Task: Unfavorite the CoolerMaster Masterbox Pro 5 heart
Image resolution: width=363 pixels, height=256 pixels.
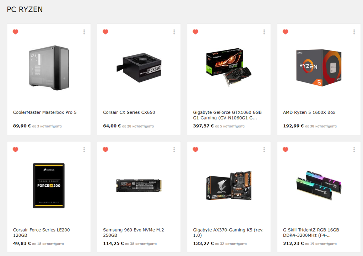Action: click(16, 32)
